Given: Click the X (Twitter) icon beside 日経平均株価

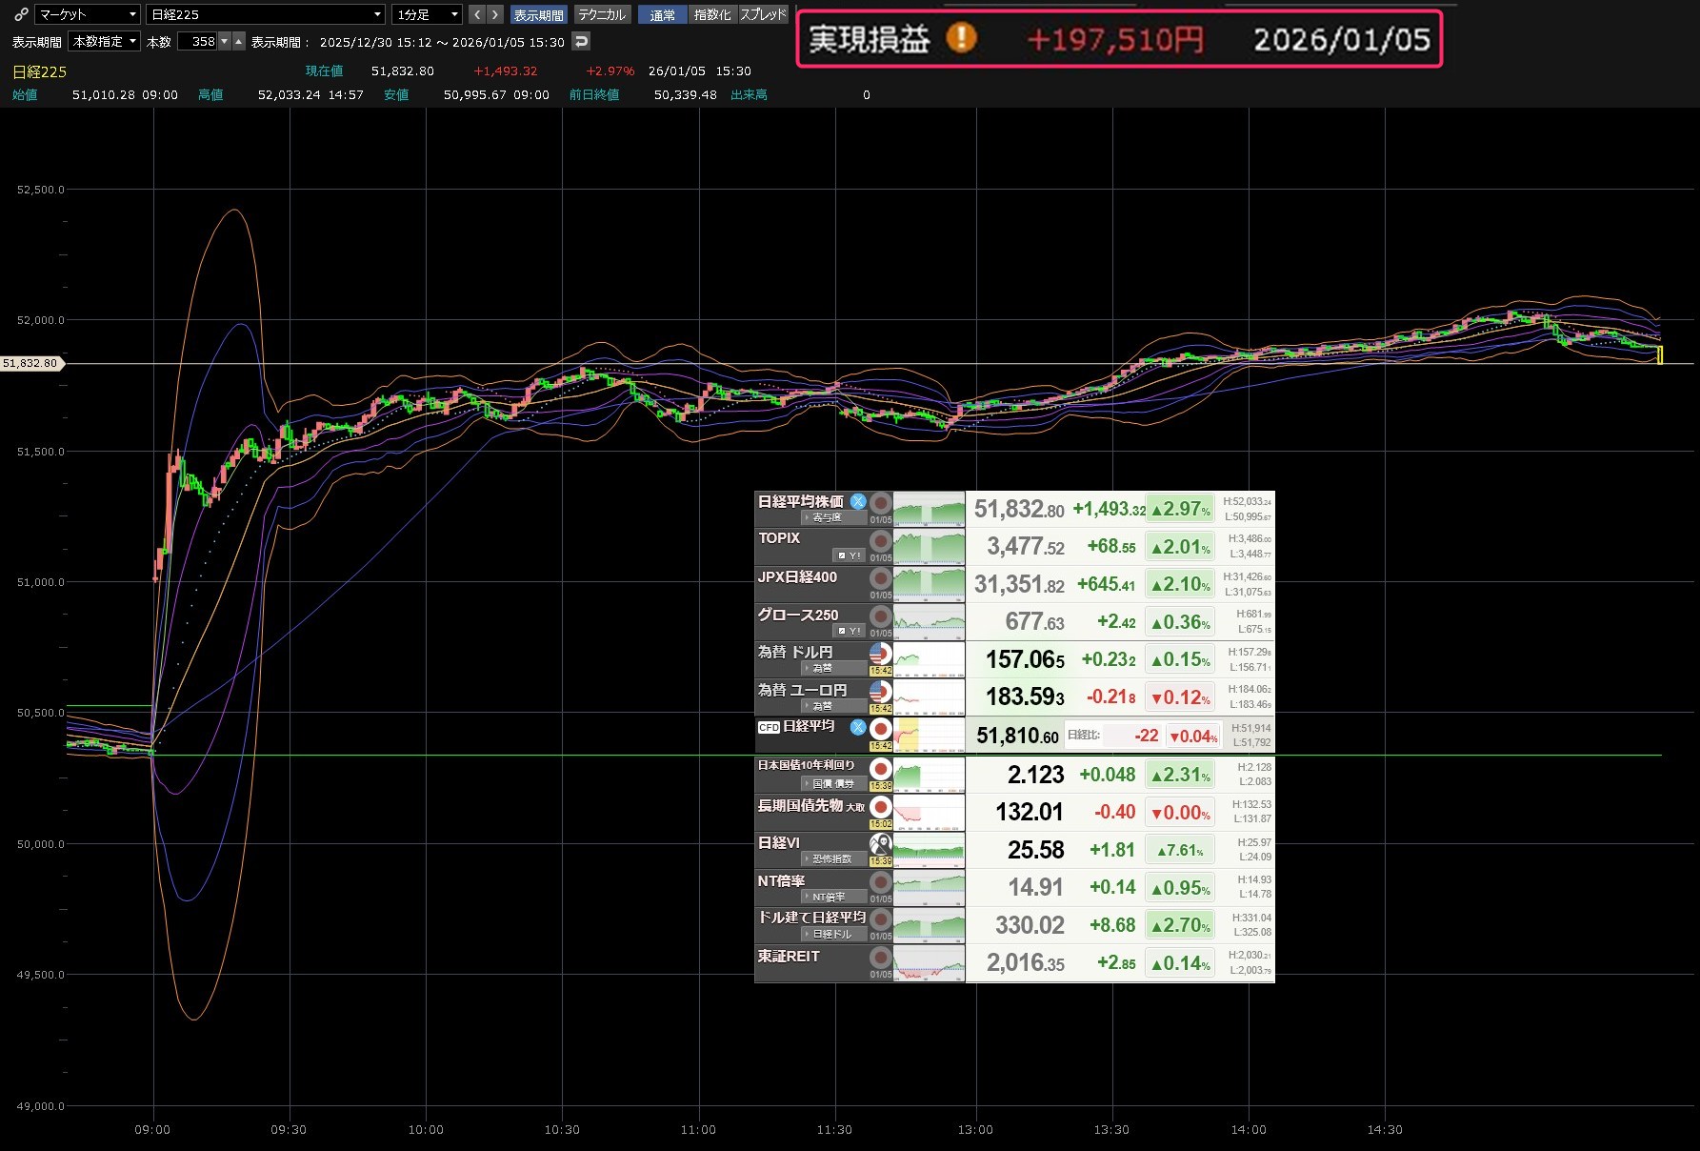Looking at the screenshot, I should tap(858, 502).
